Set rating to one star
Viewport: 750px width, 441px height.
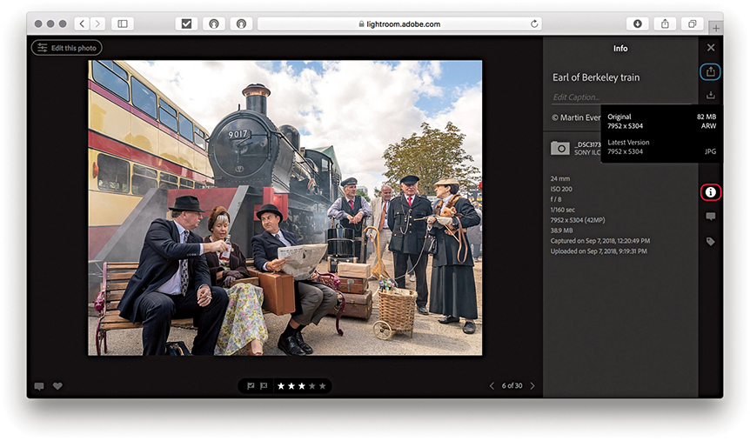point(281,385)
